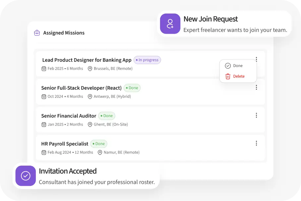The height and width of the screenshot is (201, 301).
Task: Open the New Join Request user-plus icon
Action: 170,24
